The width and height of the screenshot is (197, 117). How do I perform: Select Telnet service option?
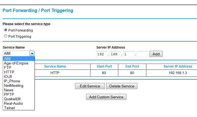pyautogui.click(x=19, y=108)
